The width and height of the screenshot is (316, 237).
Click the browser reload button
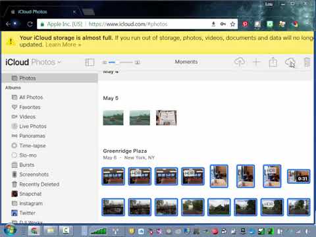[30, 24]
